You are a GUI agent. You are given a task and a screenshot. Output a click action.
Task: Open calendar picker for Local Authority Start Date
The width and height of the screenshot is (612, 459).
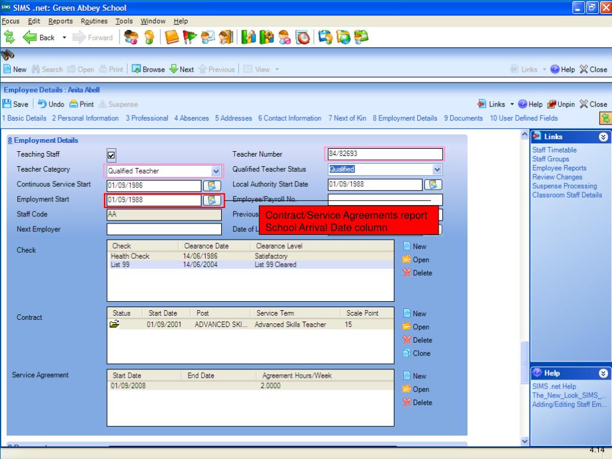pos(433,185)
